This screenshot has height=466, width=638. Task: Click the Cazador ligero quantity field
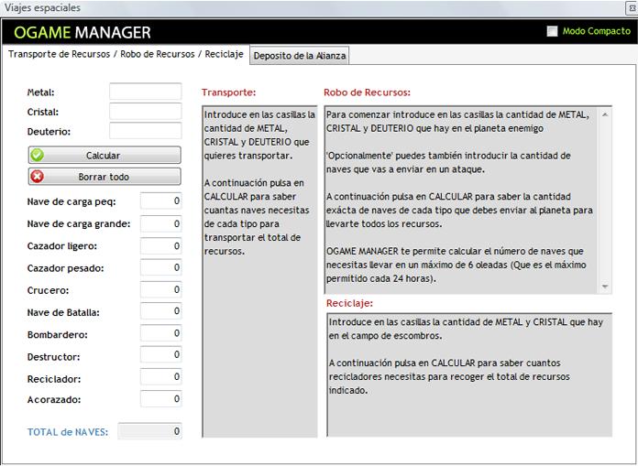pyautogui.click(x=161, y=245)
